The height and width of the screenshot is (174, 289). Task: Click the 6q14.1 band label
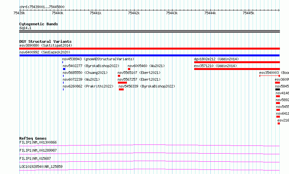point(25,28)
